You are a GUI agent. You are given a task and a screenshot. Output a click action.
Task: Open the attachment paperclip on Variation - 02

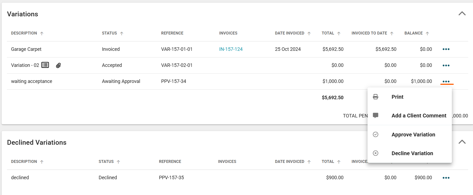58,65
